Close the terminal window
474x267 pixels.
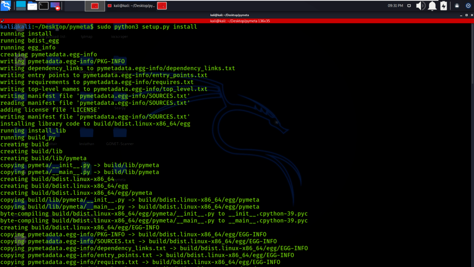pos(472,15)
